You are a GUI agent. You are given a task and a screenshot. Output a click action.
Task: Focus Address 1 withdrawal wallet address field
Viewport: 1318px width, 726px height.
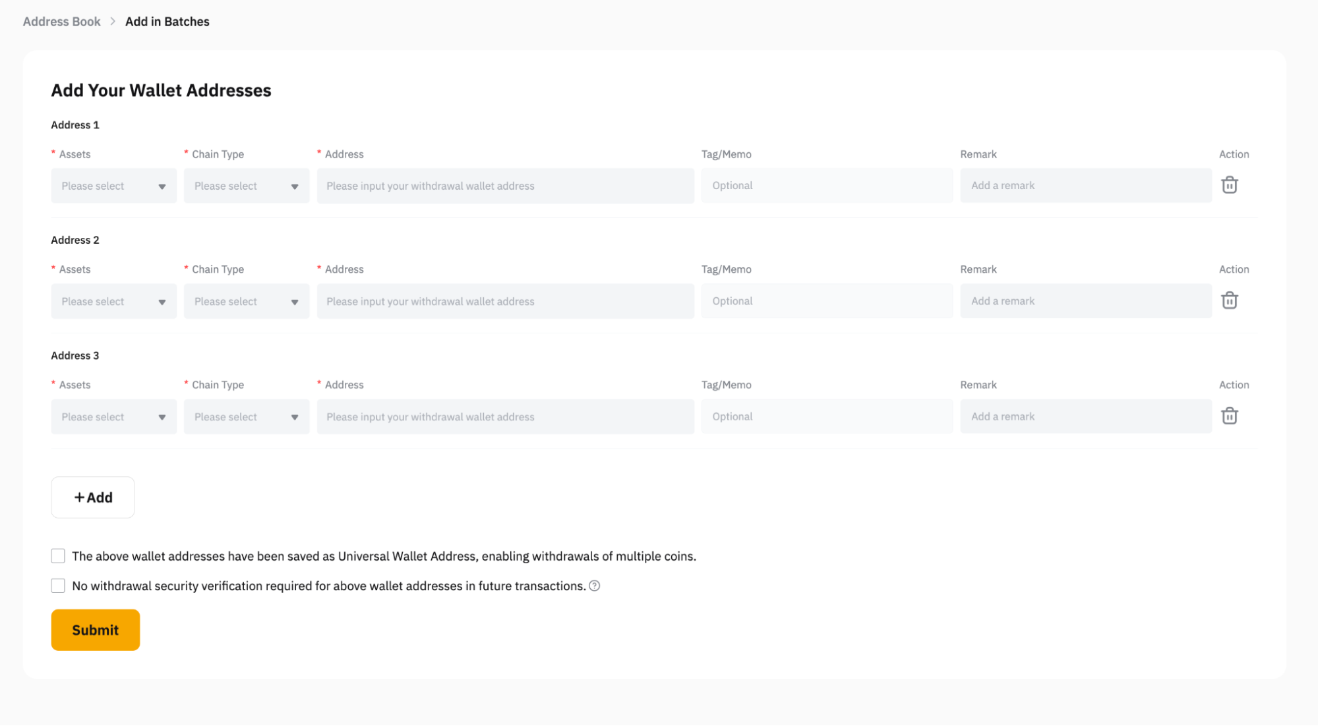(x=505, y=186)
